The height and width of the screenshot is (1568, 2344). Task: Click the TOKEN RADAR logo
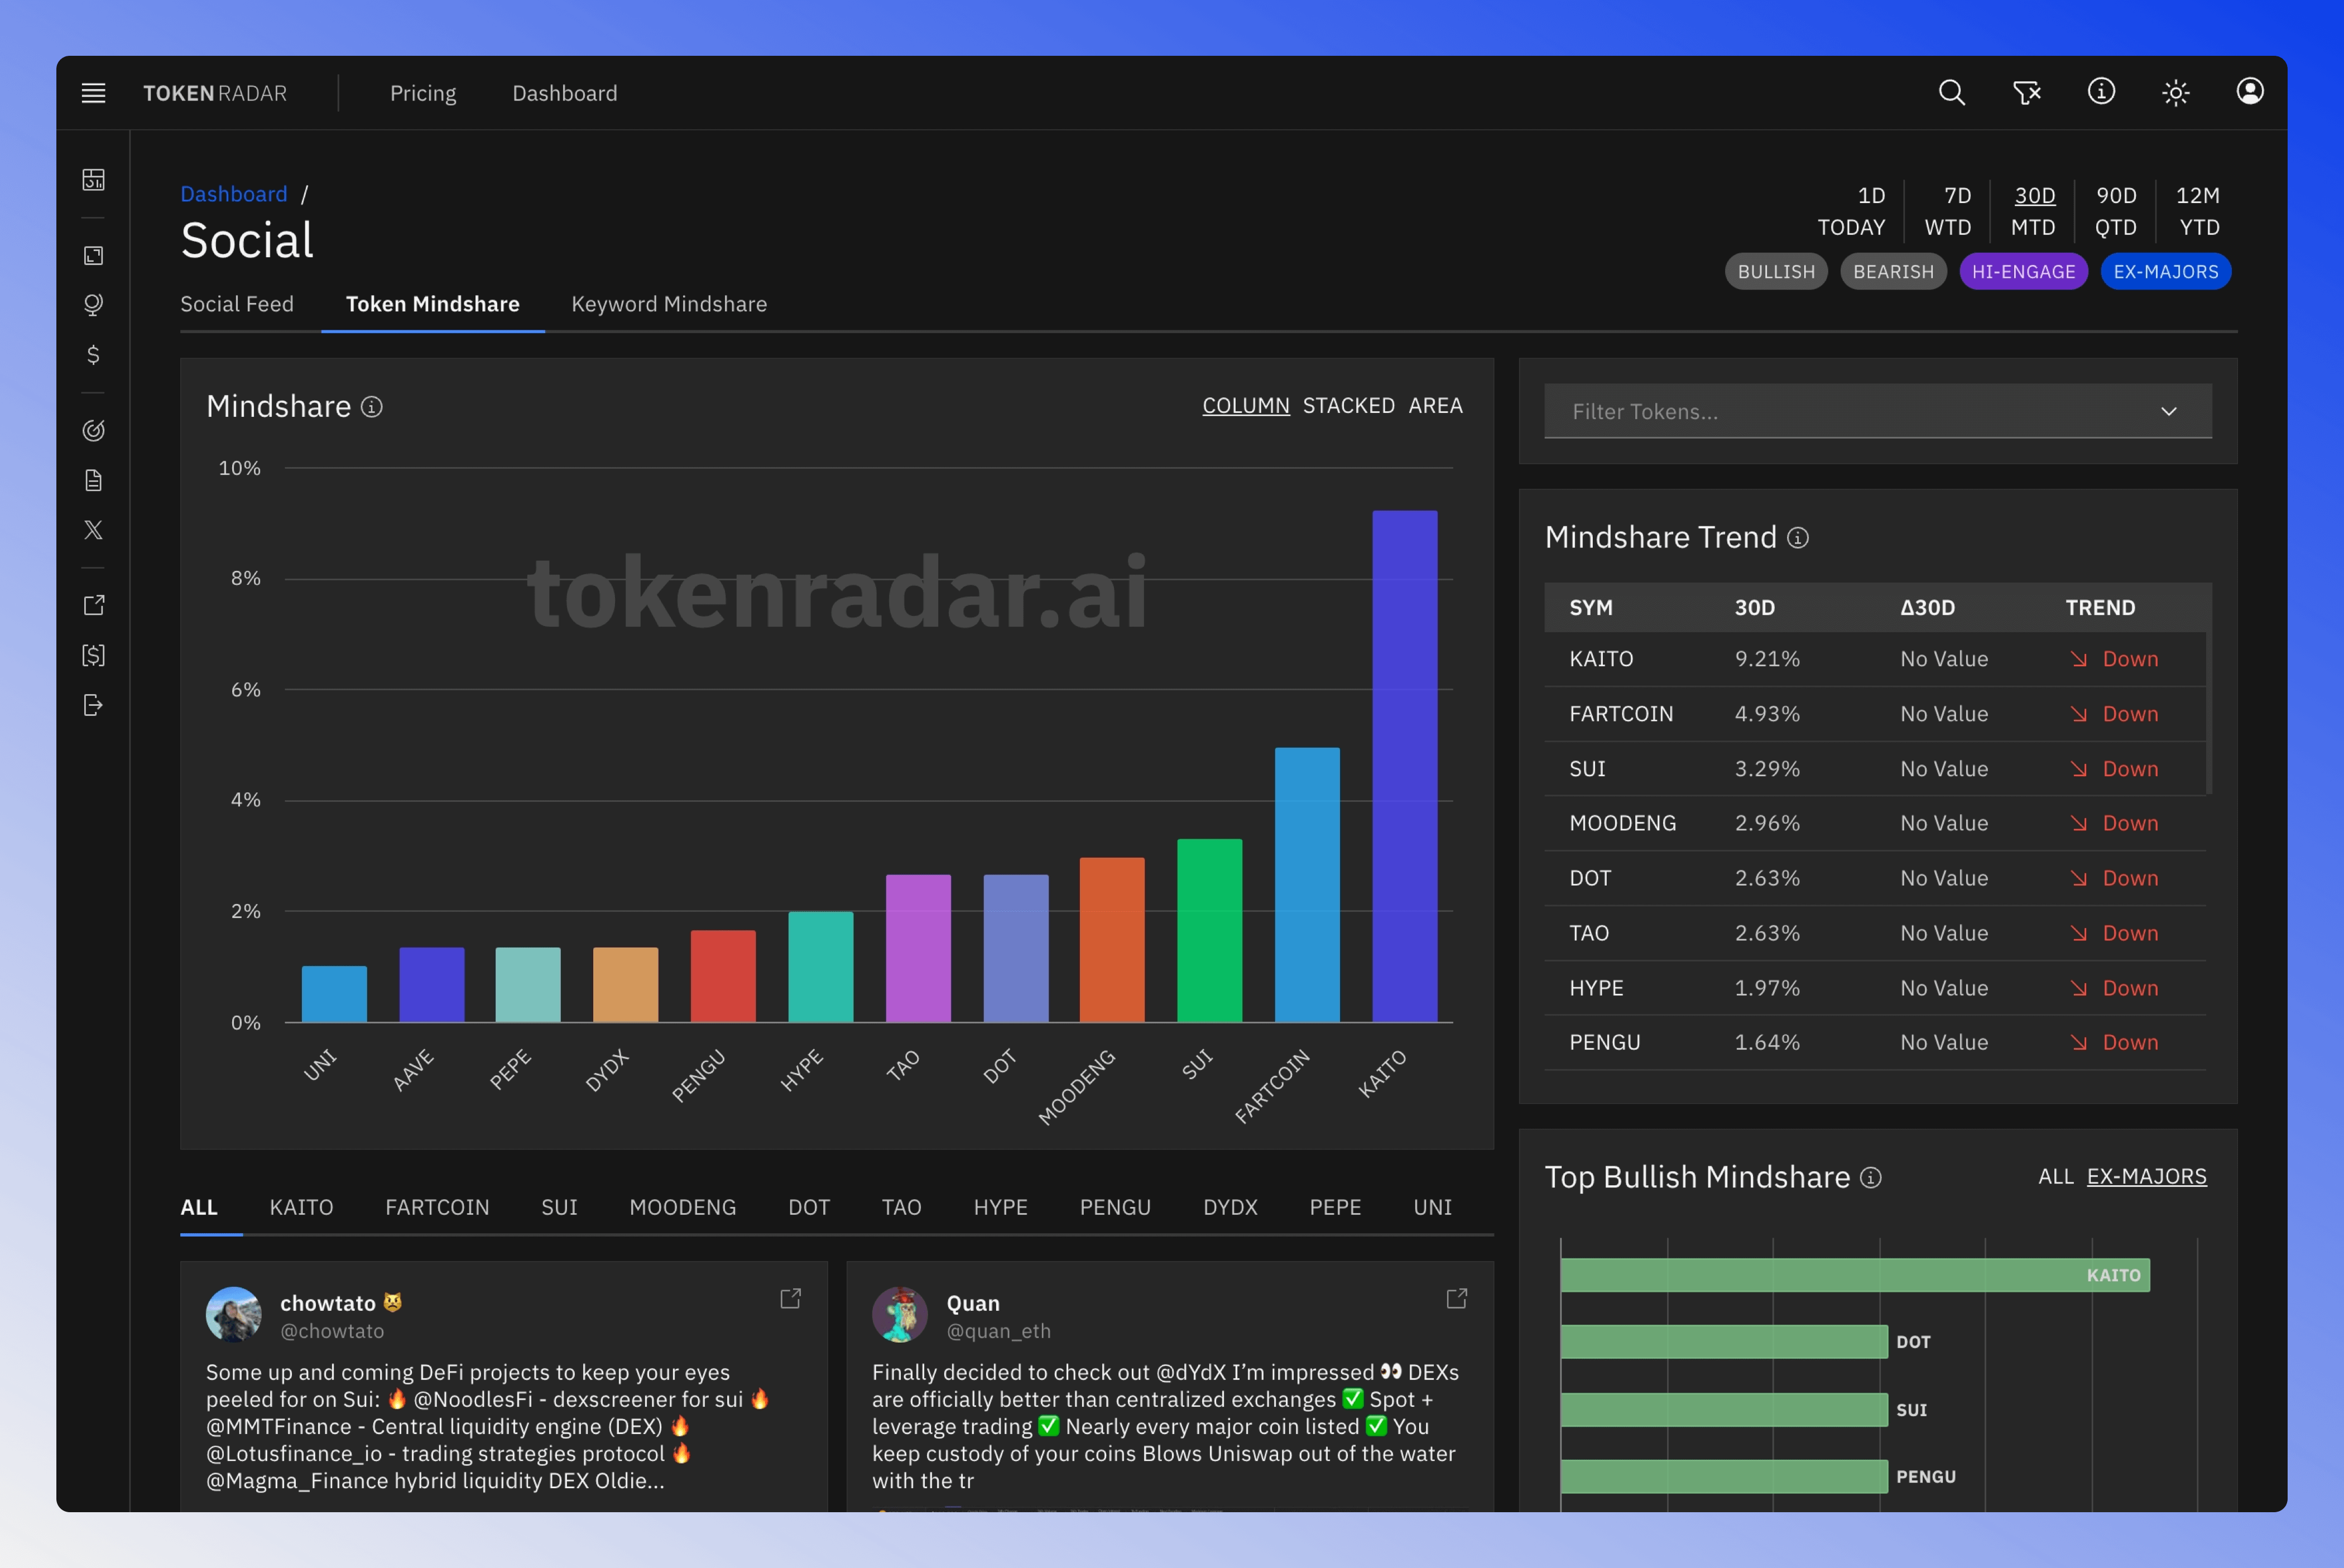tap(215, 93)
